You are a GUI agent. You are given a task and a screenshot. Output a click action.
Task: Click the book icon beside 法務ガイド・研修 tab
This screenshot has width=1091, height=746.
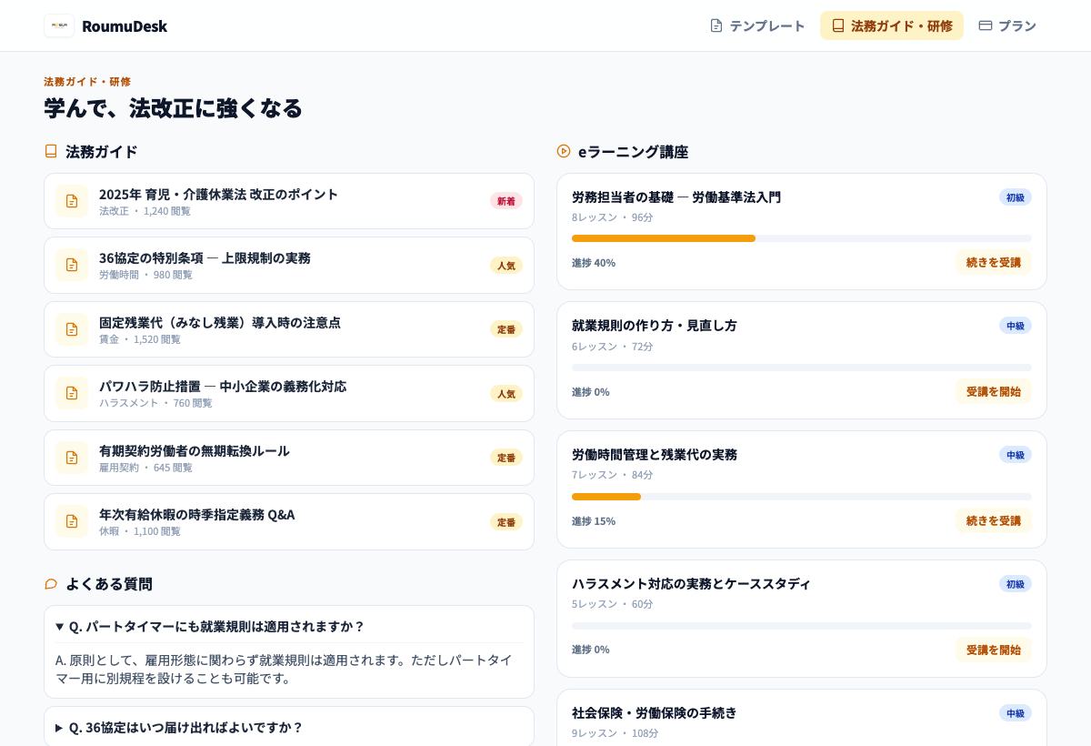tap(838, 25)
